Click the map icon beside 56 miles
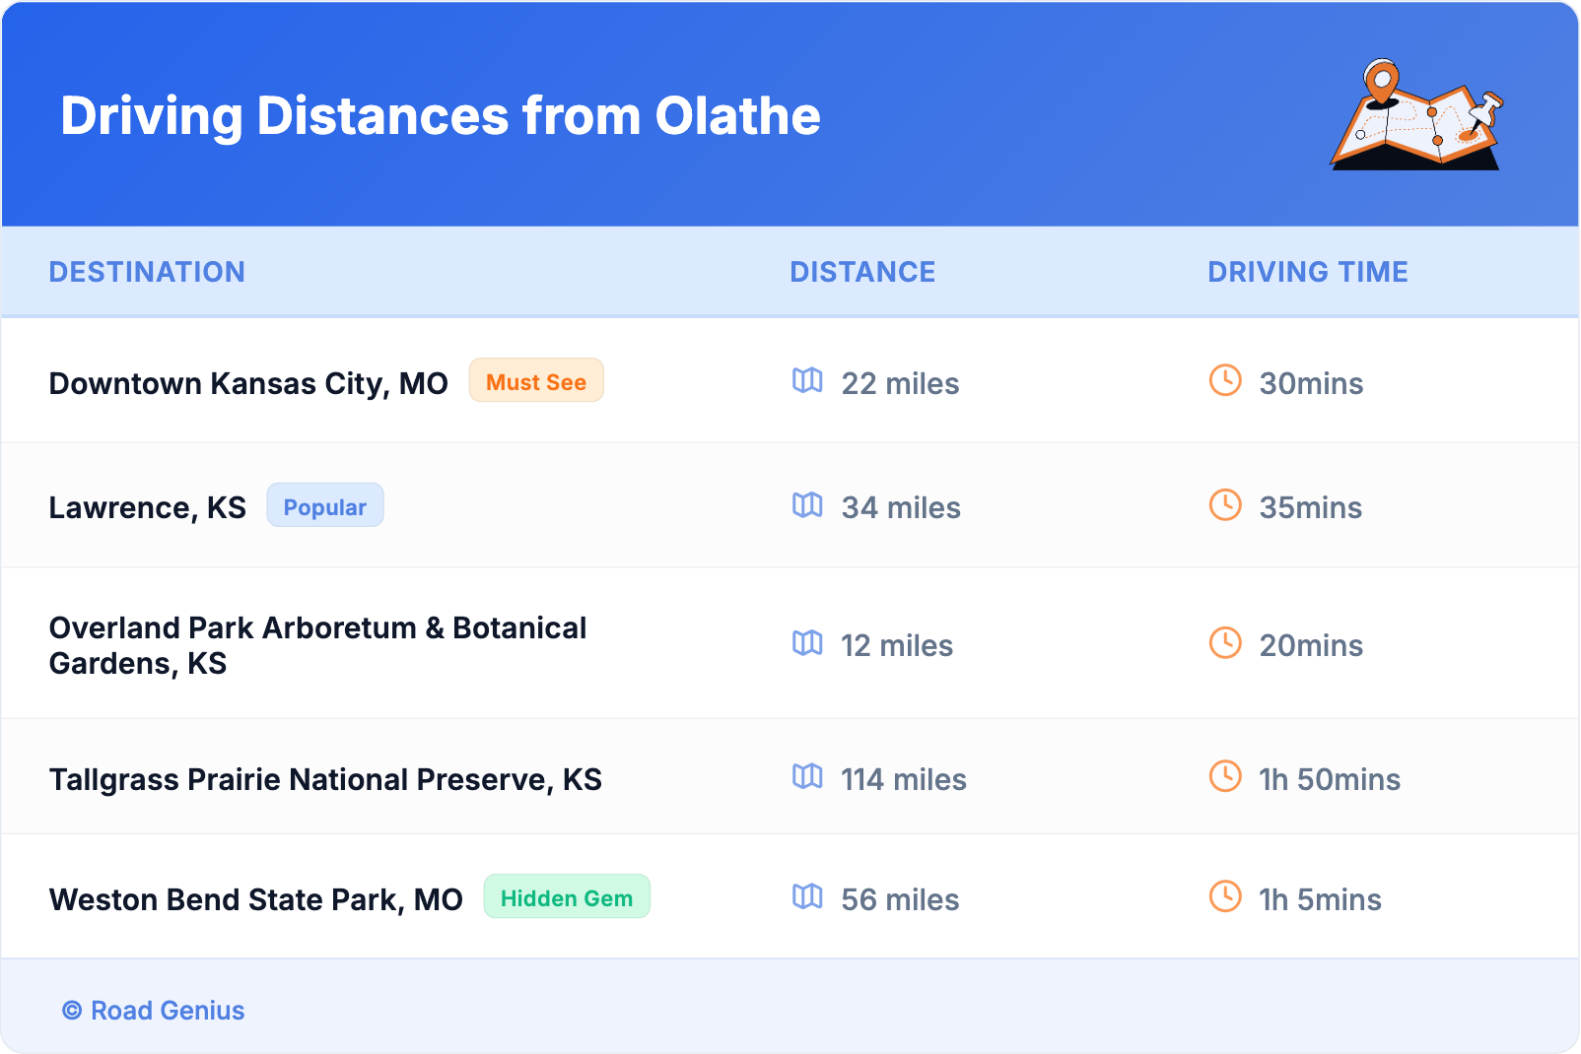This screenshot has height=1054, width=1581. (x=807, y=897)
